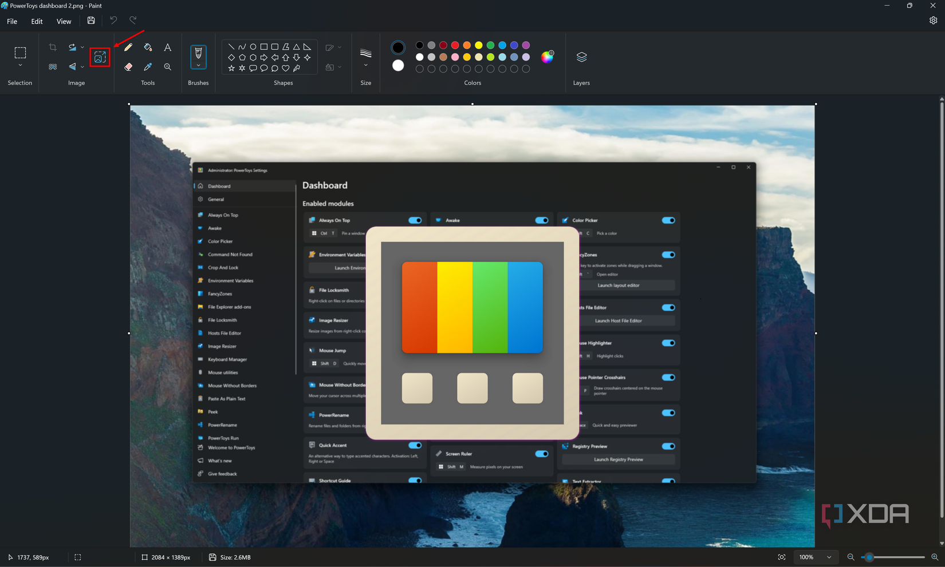The image size is (945, 567).
Task: Choose the Heart shape
Action: [286, 68]
